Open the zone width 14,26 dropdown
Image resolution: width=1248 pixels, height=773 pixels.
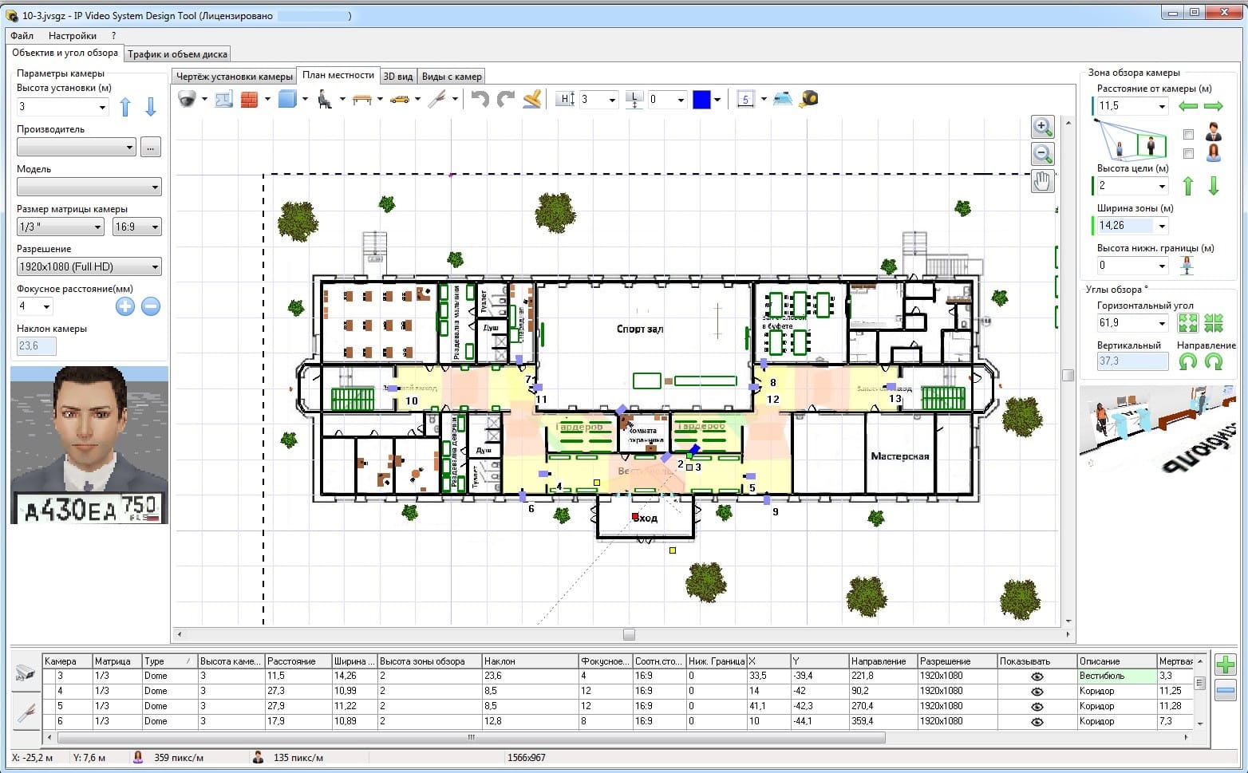(1162, 226)
